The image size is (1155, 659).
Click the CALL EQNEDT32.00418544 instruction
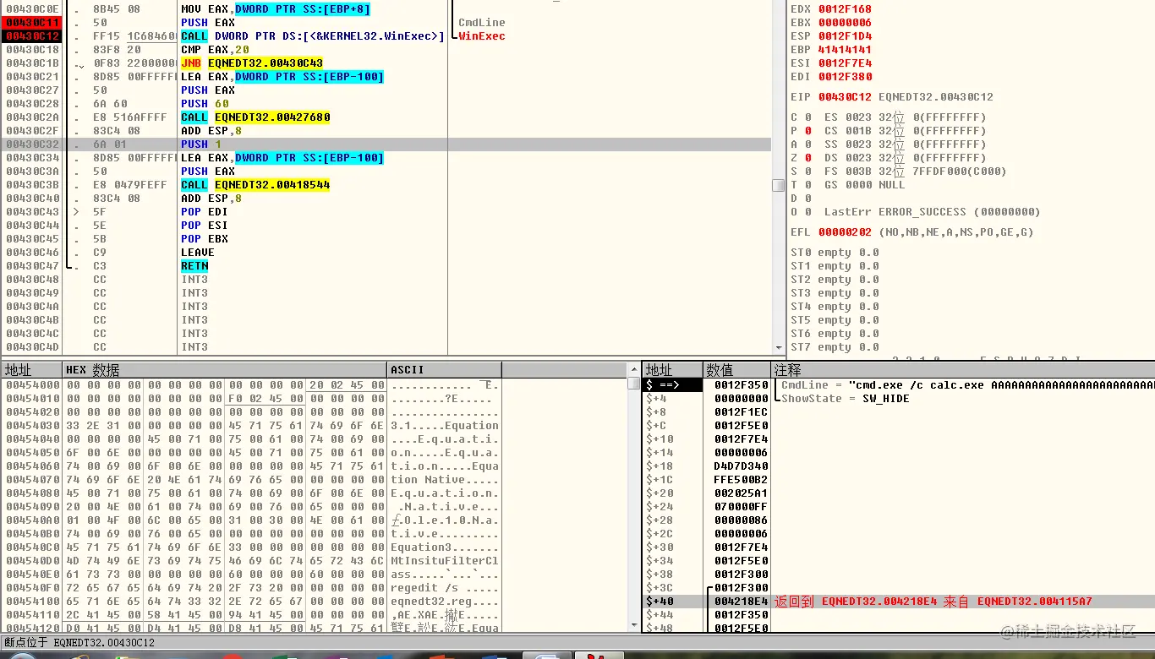click(x=255, y=185)
